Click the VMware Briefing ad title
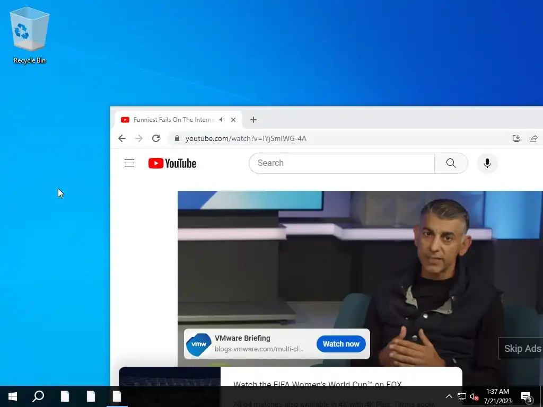This screenshot has height=407, width=543. (x=242, y=338)
